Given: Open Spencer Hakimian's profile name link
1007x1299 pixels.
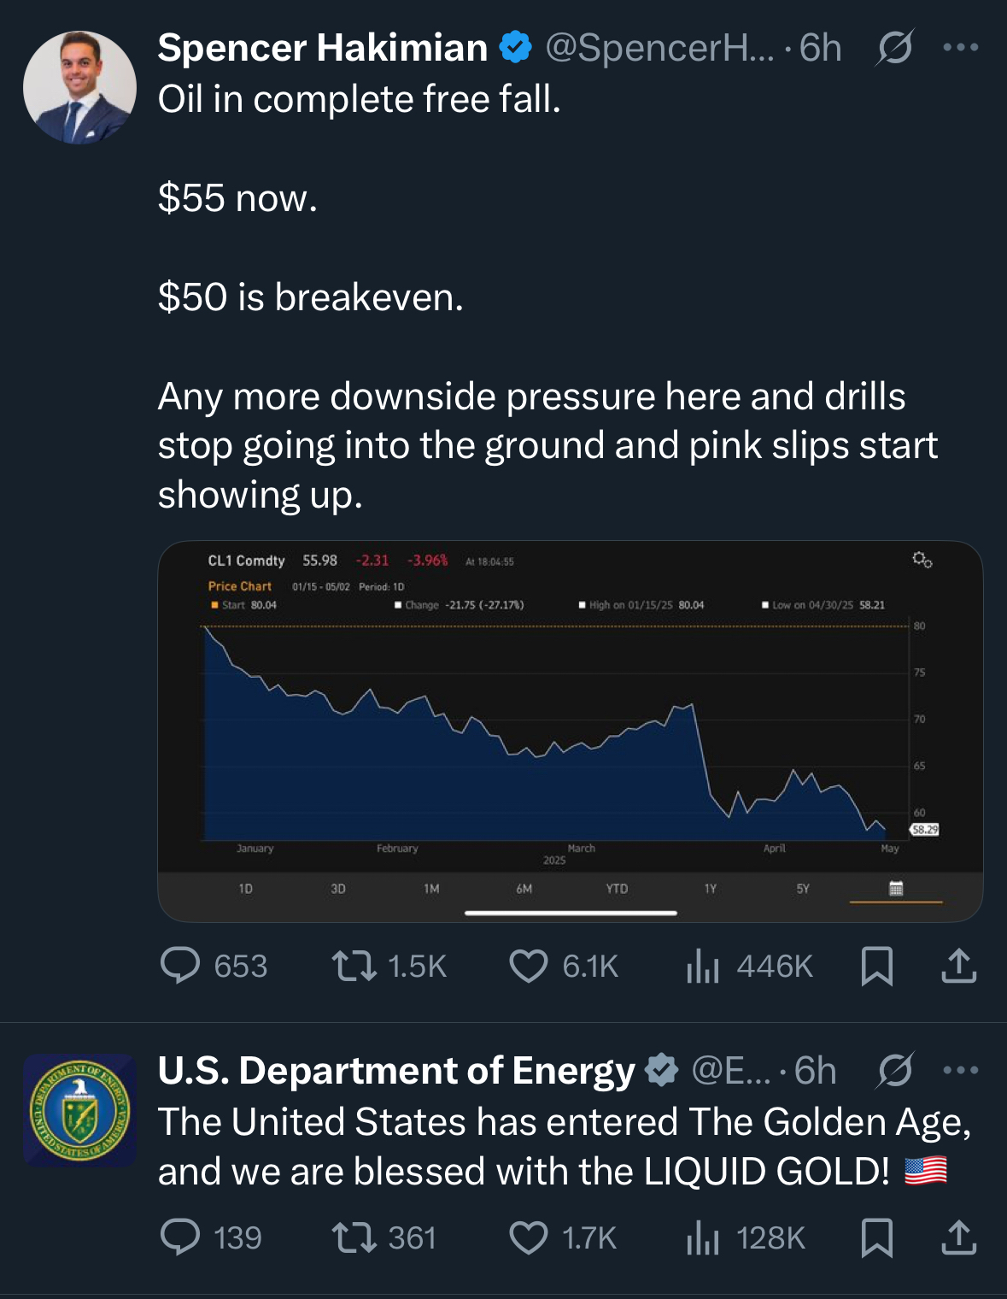Looking at the screenshot, I should click(x=322, y=48).
